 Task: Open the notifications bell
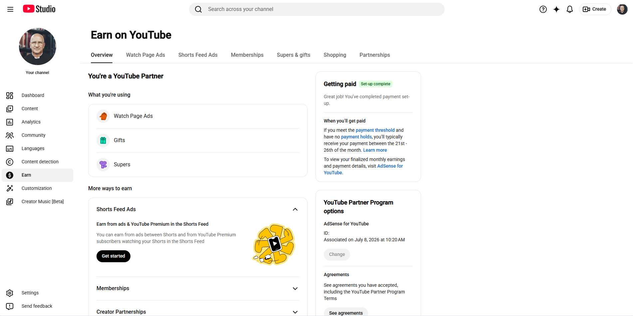(570, 9)
